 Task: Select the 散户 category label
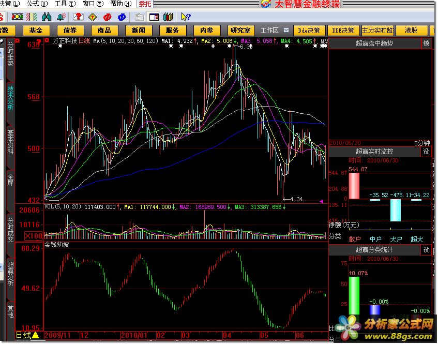355,240
